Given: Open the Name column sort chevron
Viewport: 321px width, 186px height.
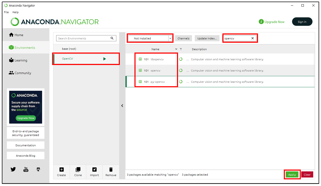Looking at the screenshot, I should 176,49.
